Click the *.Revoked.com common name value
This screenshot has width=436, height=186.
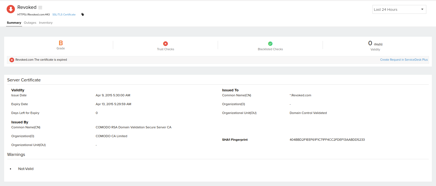300,95
